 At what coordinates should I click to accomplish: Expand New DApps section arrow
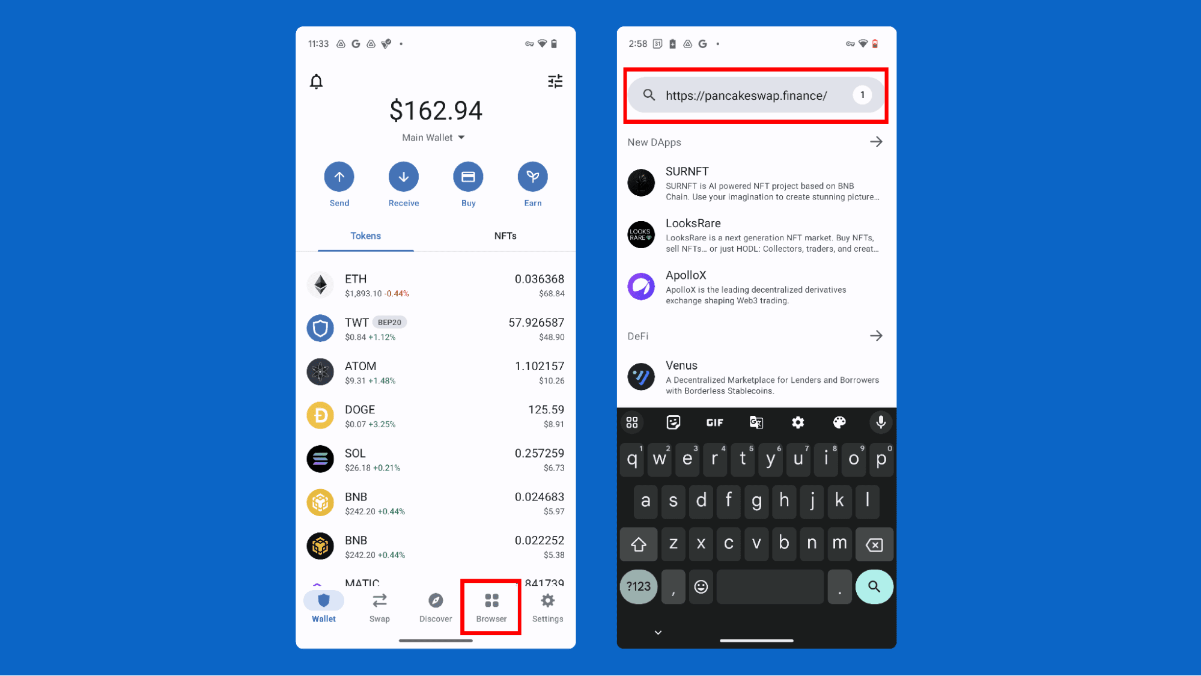[x=876, y=142]
